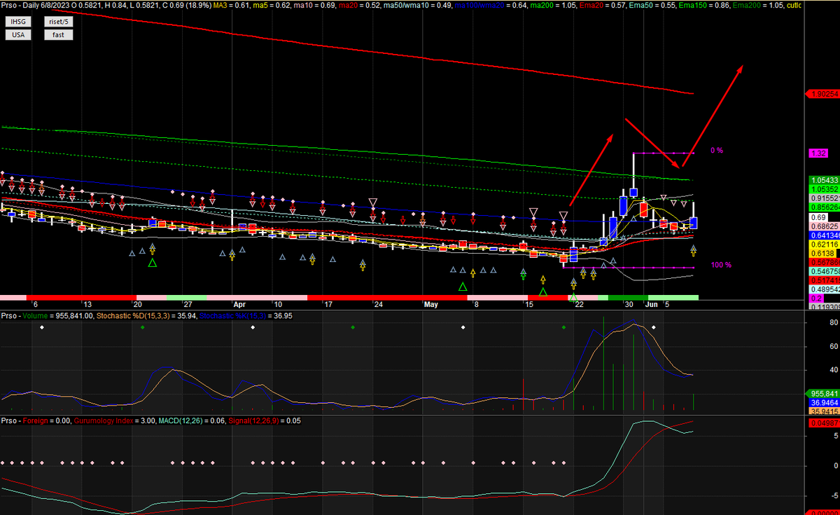Click the red 1.90254 price label
This screenshot has width=840, height=515.
[823, 93]
